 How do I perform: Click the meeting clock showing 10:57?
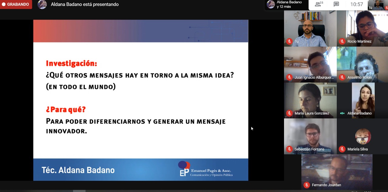pyautogui.click(x=356, y=5)
